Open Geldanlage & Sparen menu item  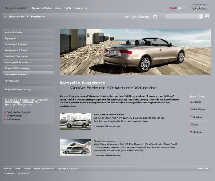click(28, 44)
